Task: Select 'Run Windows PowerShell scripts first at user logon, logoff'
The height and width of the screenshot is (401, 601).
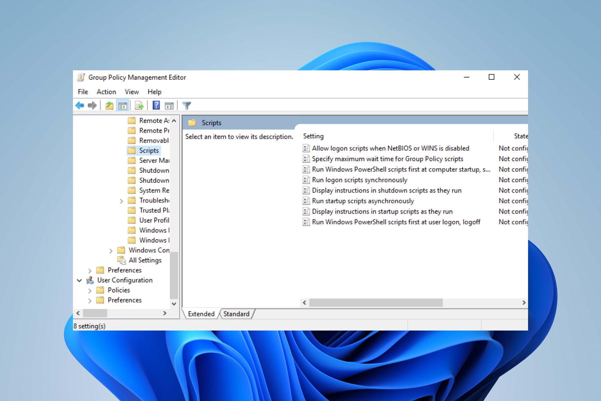Action: (x=396, y=222)
